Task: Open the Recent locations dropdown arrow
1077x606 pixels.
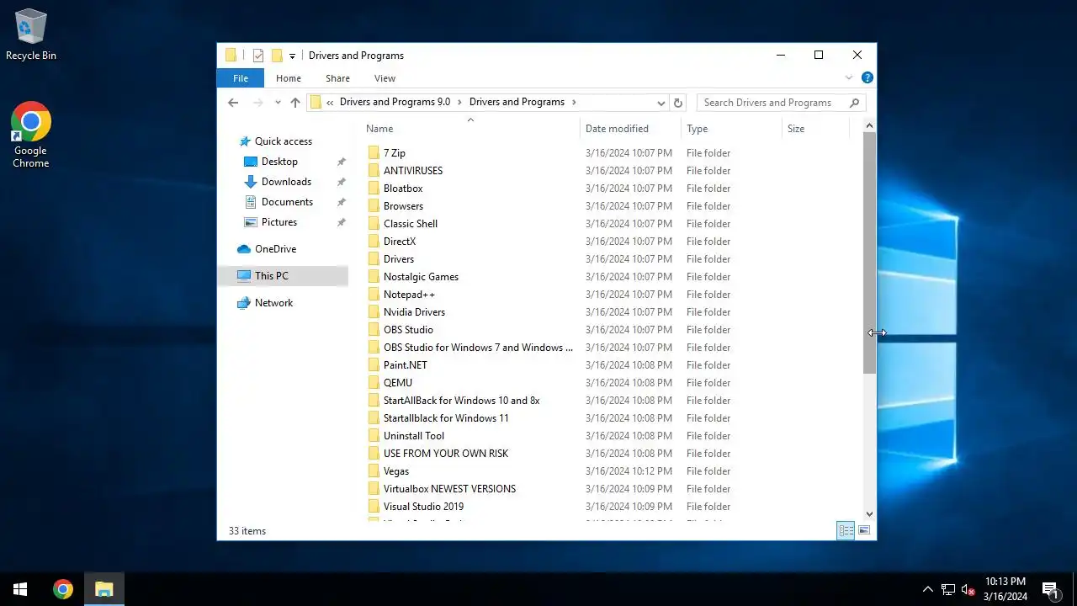Action: tap(278, 103)
